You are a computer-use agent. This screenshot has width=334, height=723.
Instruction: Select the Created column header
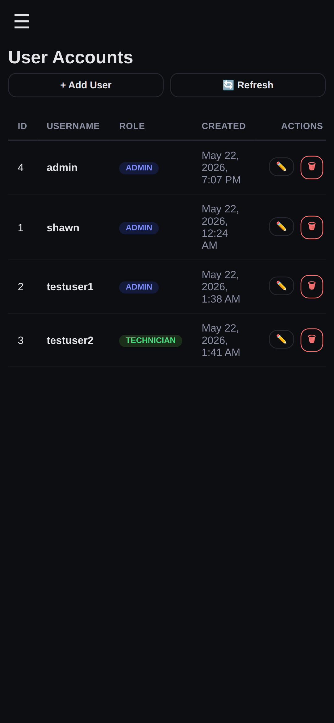223,126
